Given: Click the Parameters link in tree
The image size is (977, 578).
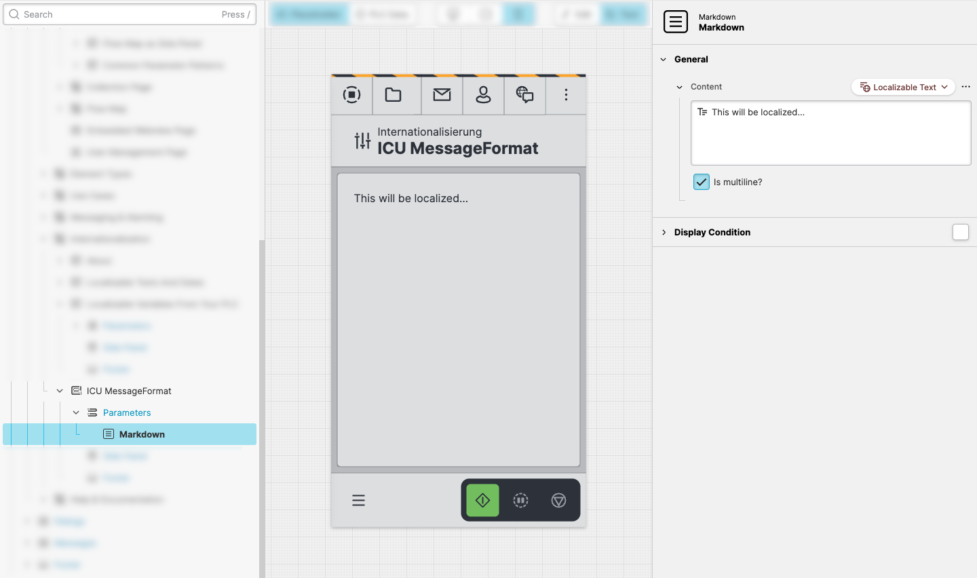Looking at the screenshot, I should pos(127,412).
